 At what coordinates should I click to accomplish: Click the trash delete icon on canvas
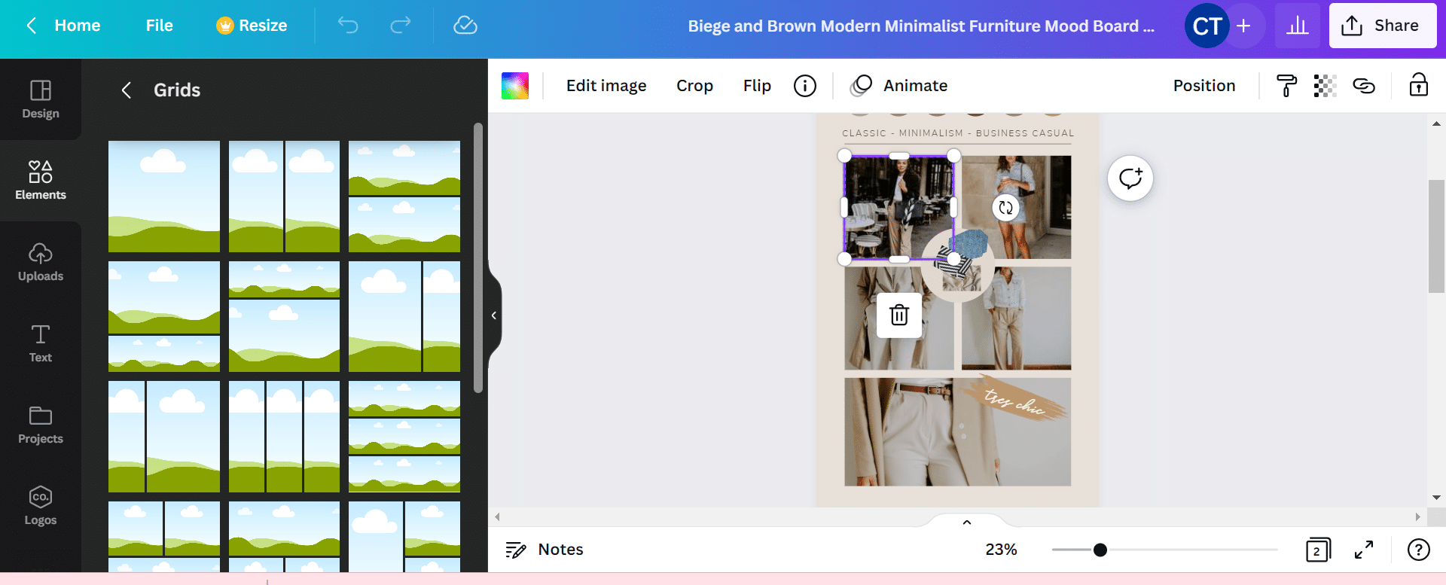pyautogui.click(x=899, y=315)
